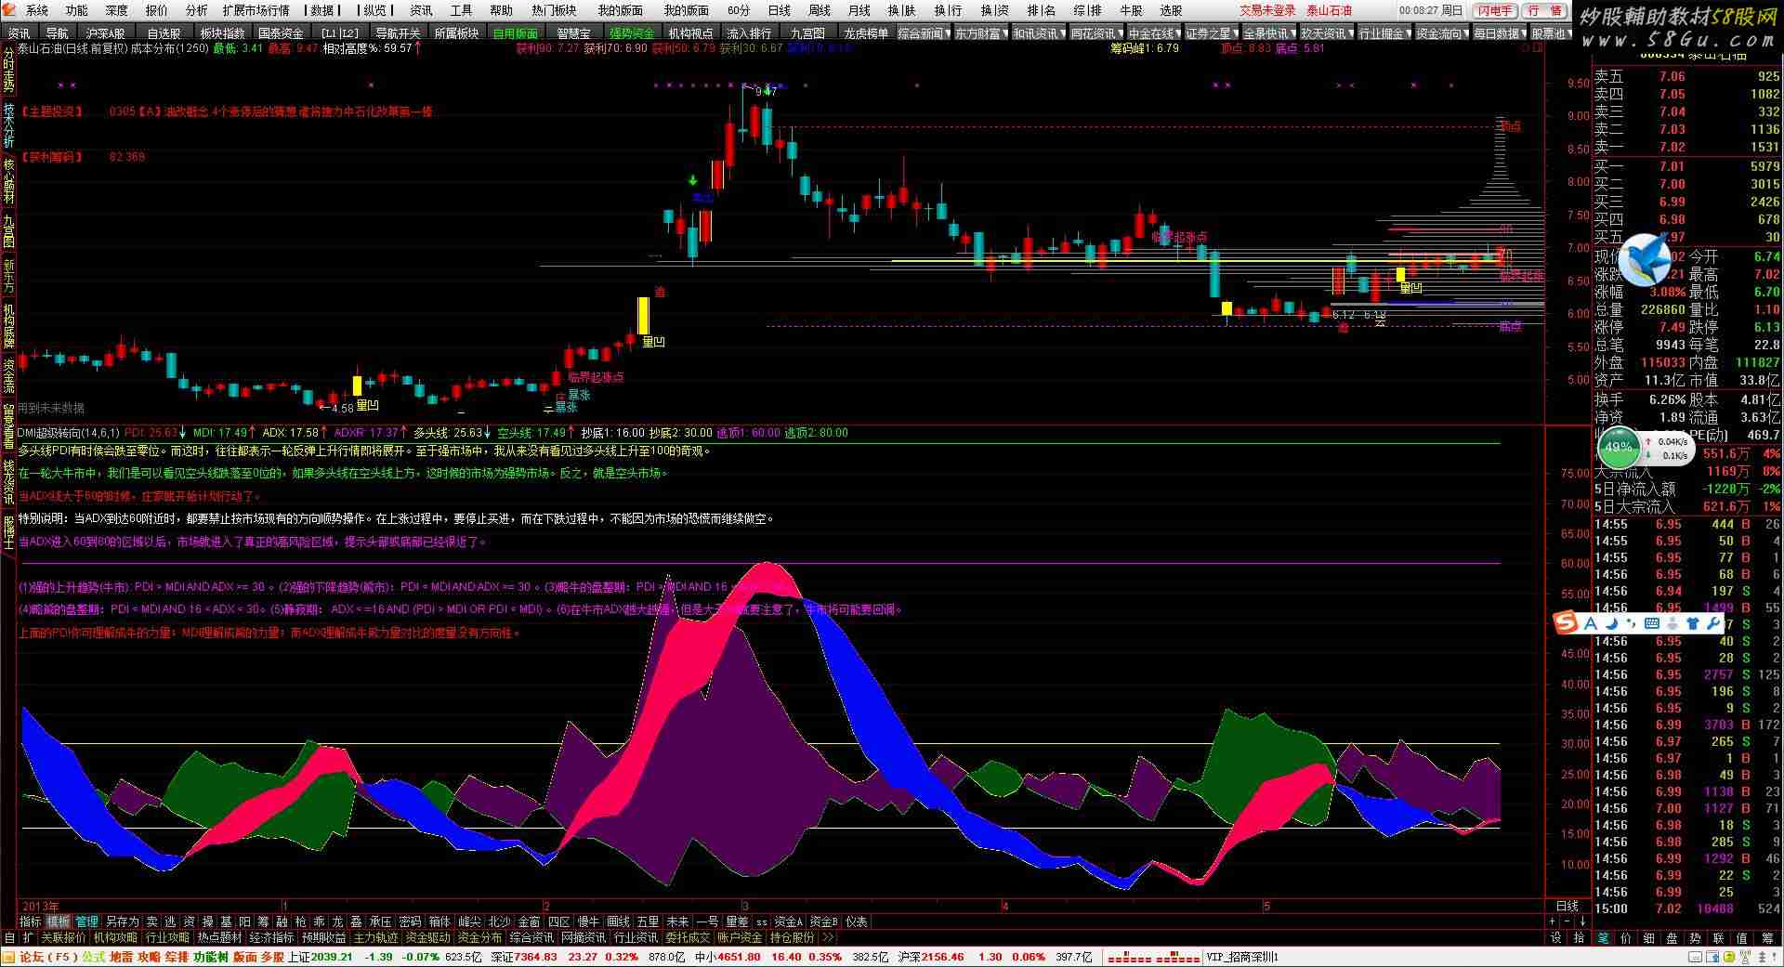Click the wrench settings icon on Sogou toolbar
This screenshot has width=1784, height=967.
pyautogui.click(x=1714, y=623)
